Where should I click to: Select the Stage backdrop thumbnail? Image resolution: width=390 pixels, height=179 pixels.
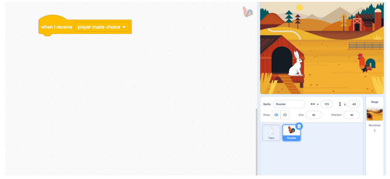[x=374, y=114]
